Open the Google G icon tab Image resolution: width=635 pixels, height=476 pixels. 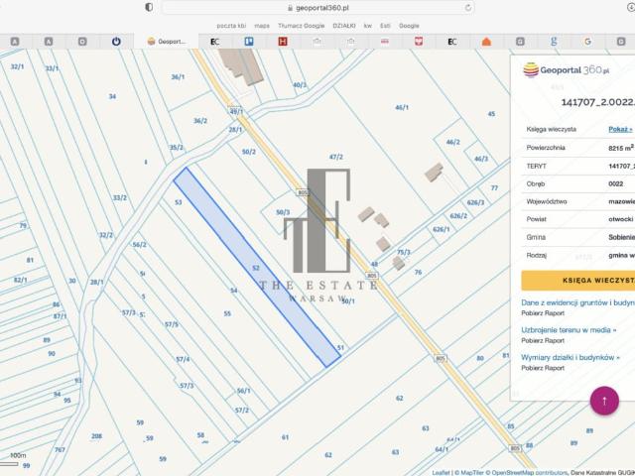pos(587,42)
